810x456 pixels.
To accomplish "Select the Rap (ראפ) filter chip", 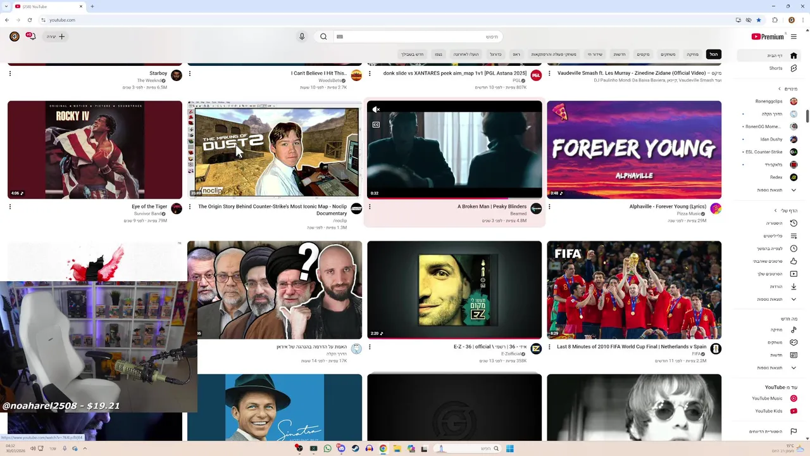I will tap(516, 54).
